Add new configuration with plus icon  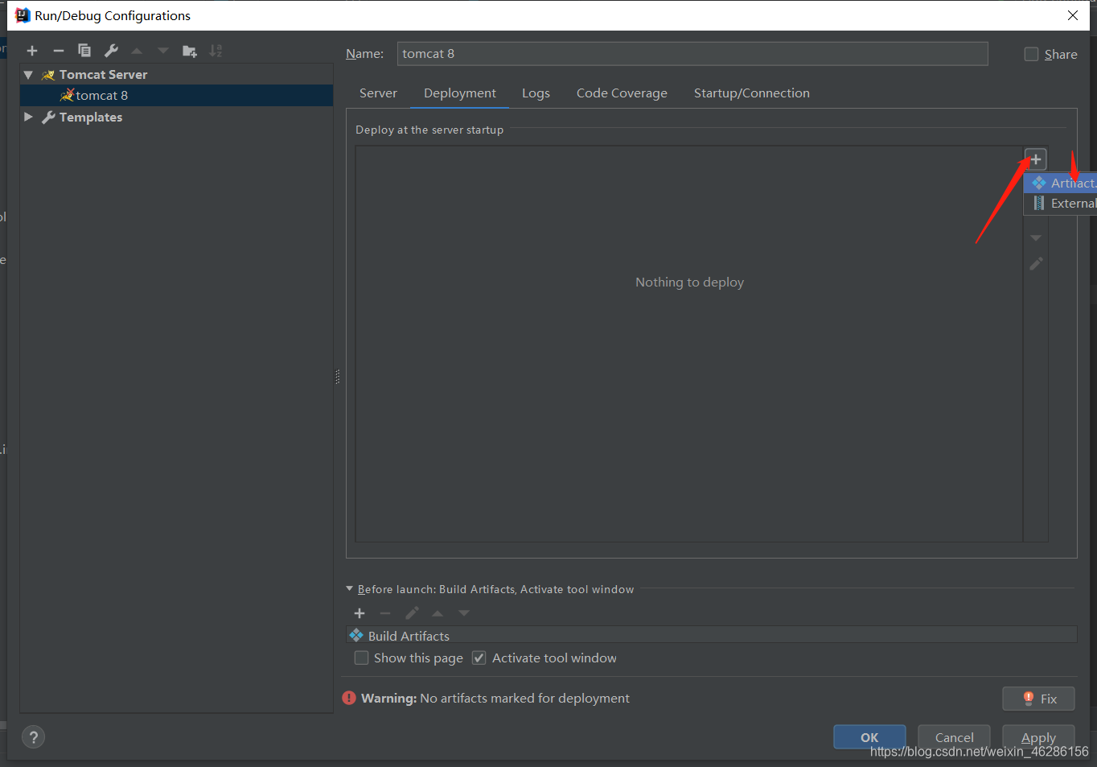point(32,51)
